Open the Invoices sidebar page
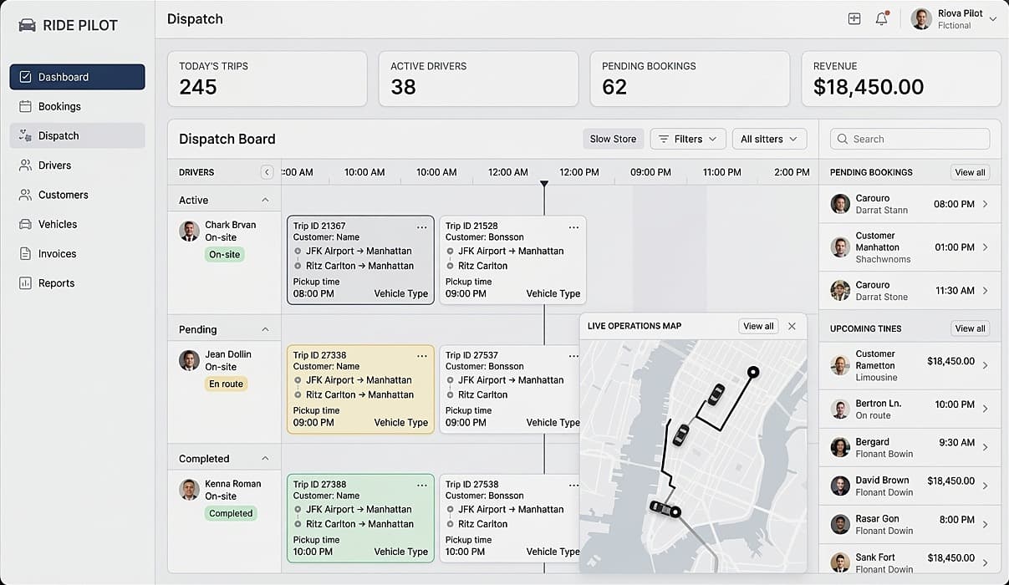Image resolution: width=1009 pixels, height=585 pixels. pyautogui.click(x=77, y=253)
